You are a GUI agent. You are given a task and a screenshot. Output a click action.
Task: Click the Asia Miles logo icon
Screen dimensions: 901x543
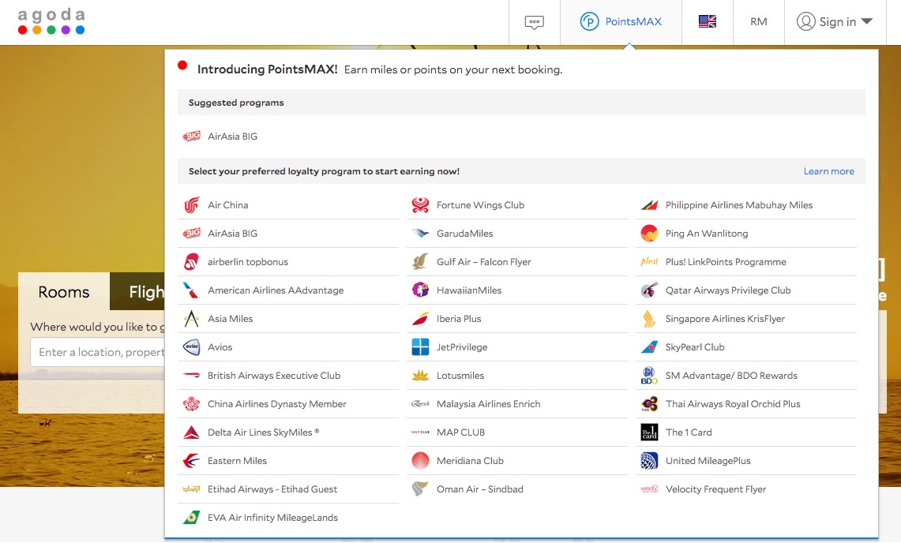(191, 319)
